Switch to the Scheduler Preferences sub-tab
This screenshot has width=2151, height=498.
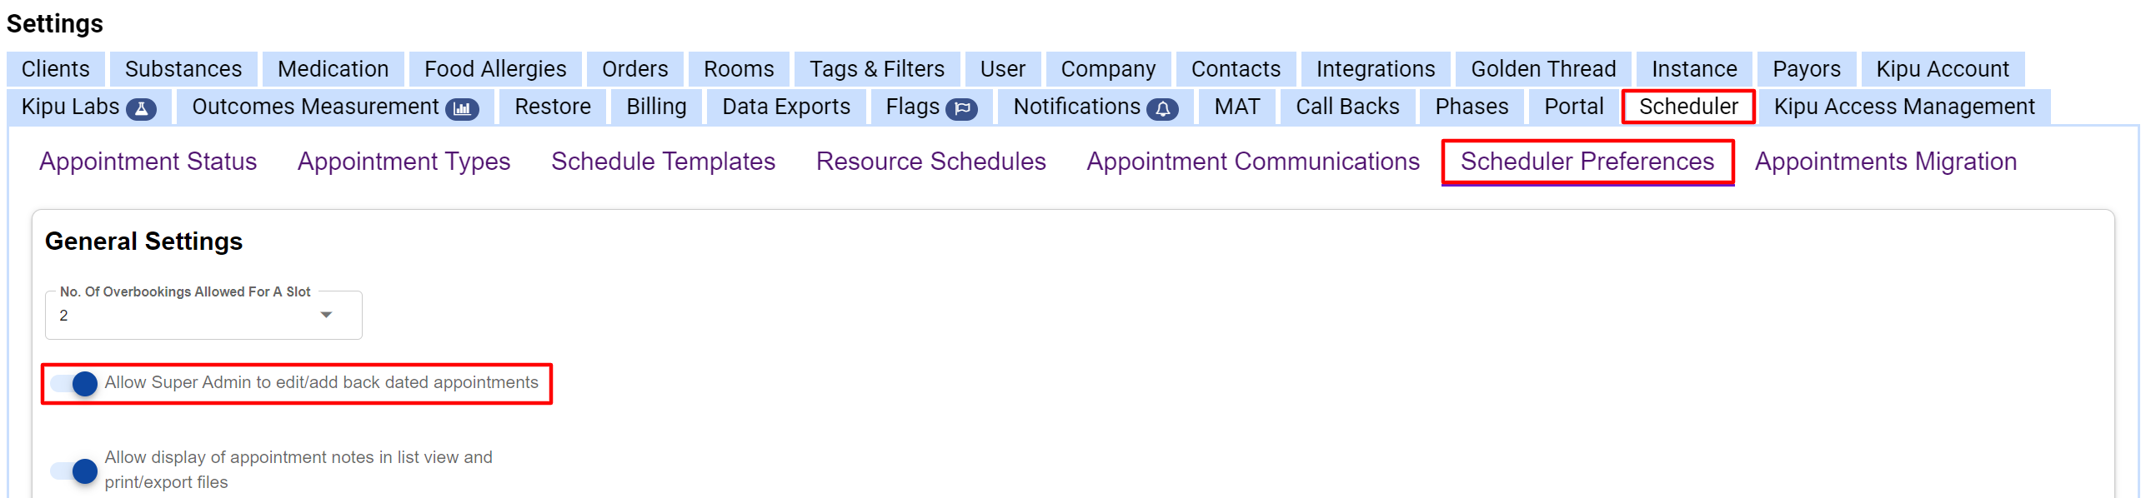coord(1587,162)
